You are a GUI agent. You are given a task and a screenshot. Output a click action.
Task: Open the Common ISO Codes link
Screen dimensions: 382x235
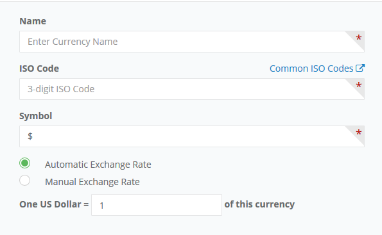click(x=311, y=69)
